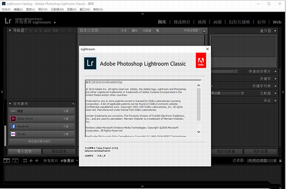Close the Lightroom About dialog
The image size is (286, 189).
[207, 49]
